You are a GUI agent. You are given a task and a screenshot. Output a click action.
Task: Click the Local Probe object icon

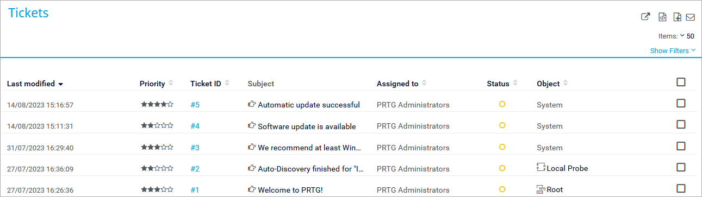pyautogui.click(x=541, y=168)
